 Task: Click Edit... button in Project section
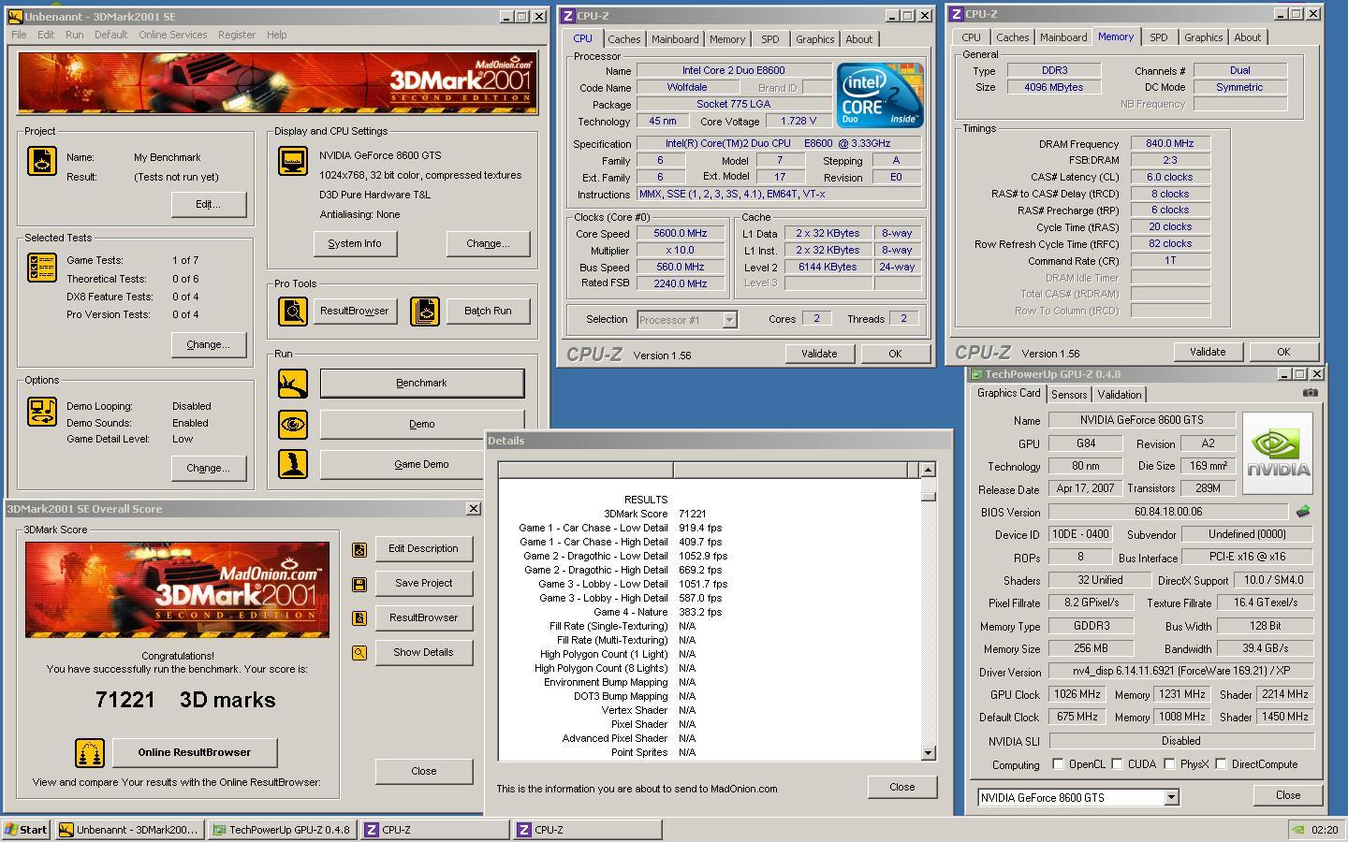click(x=209, y=204)
